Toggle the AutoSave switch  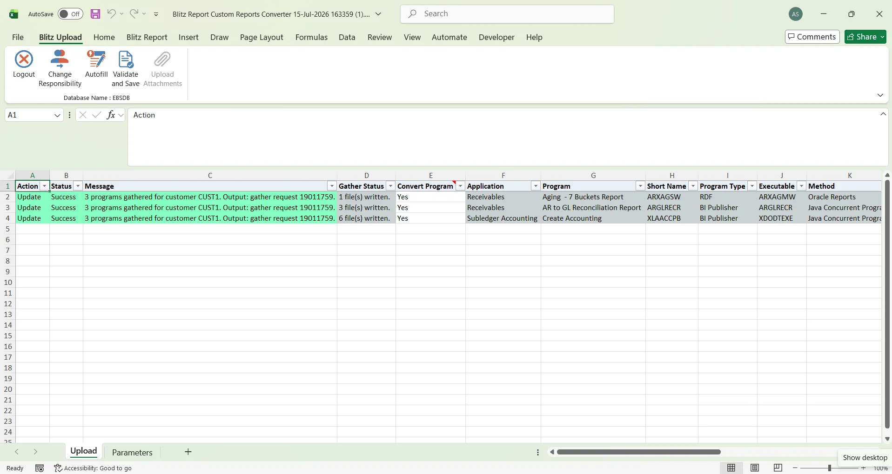pos(70,14)
